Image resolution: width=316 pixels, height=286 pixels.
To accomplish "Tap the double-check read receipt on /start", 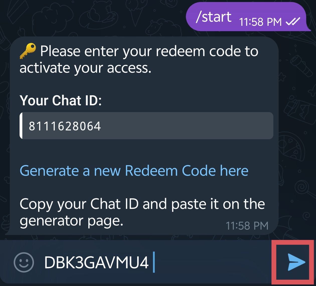I will tap(293, 22).
